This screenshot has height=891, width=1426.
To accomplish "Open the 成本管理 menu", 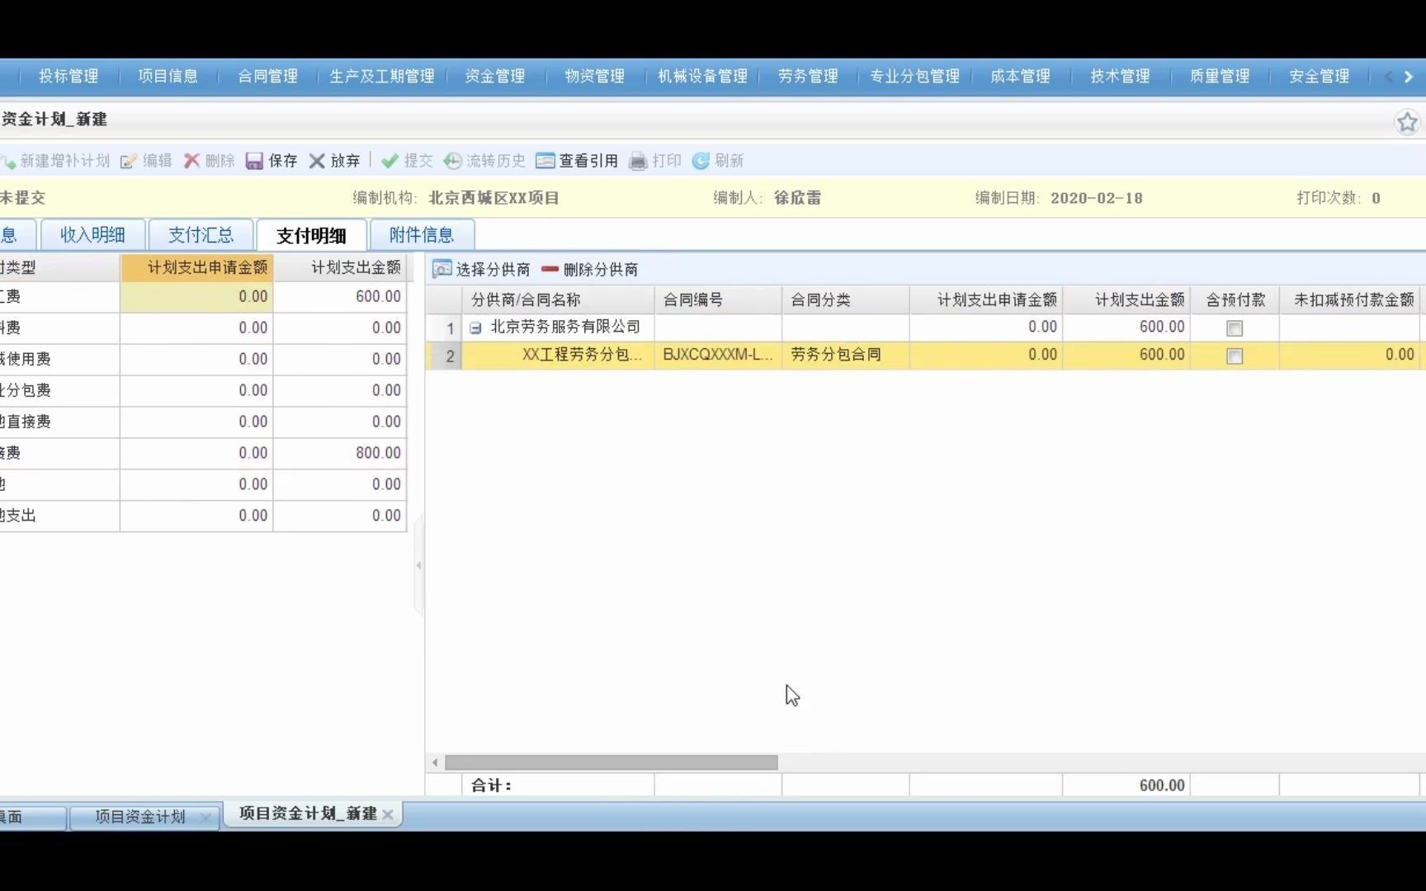I will click(1020, 76).
